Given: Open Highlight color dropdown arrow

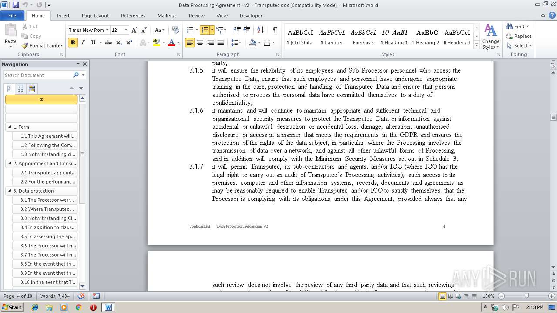Looking at the screenshot, I should [163, 43].
